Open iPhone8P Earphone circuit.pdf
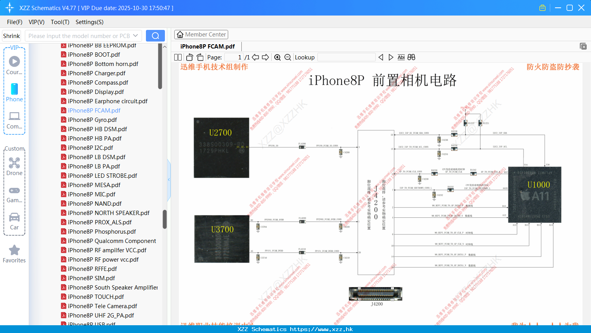591x333 pixels. [x=107, y=101]
